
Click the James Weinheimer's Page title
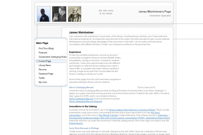click(155, 11)
